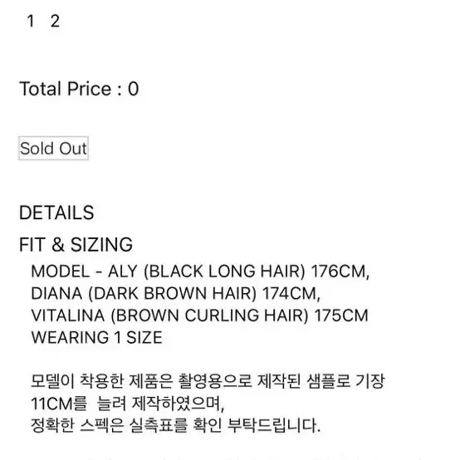Select size option 2
460x460 pixels.
tap(55, 21)
